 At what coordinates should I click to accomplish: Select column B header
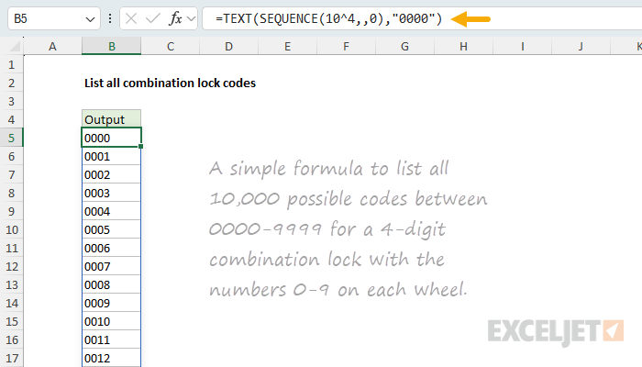pos(111,46)
